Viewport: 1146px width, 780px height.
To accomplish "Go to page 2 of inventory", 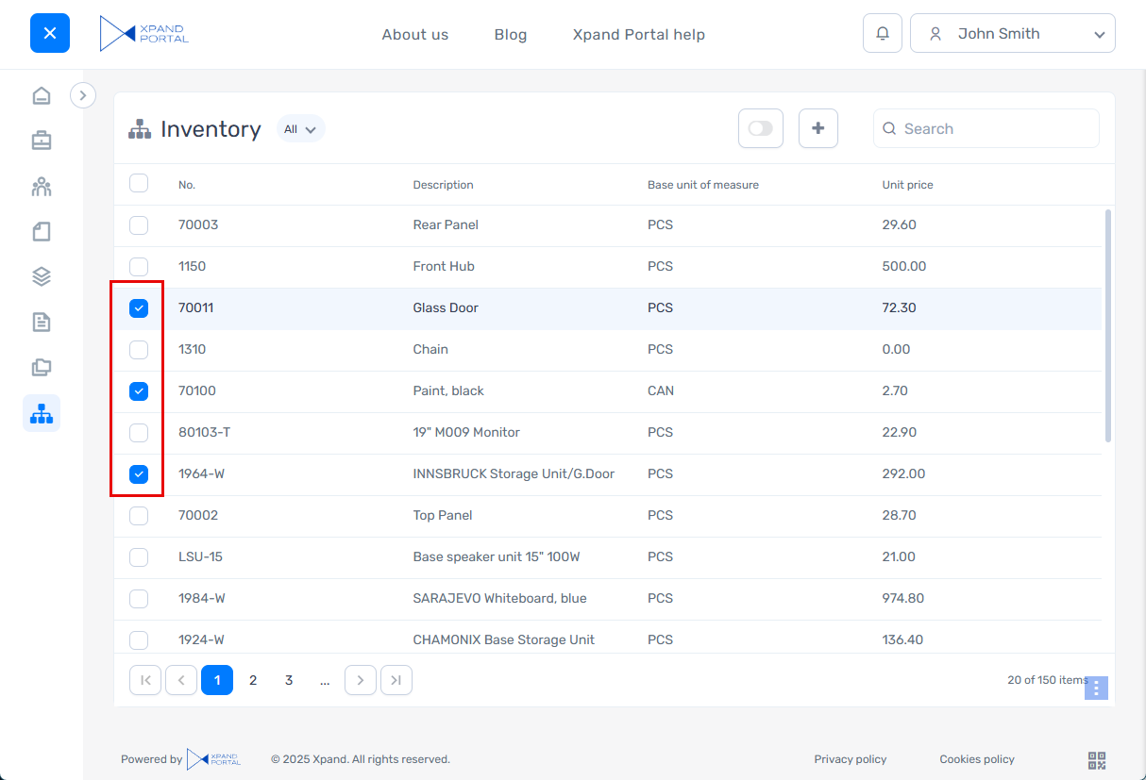I will [x=253, y=680].
